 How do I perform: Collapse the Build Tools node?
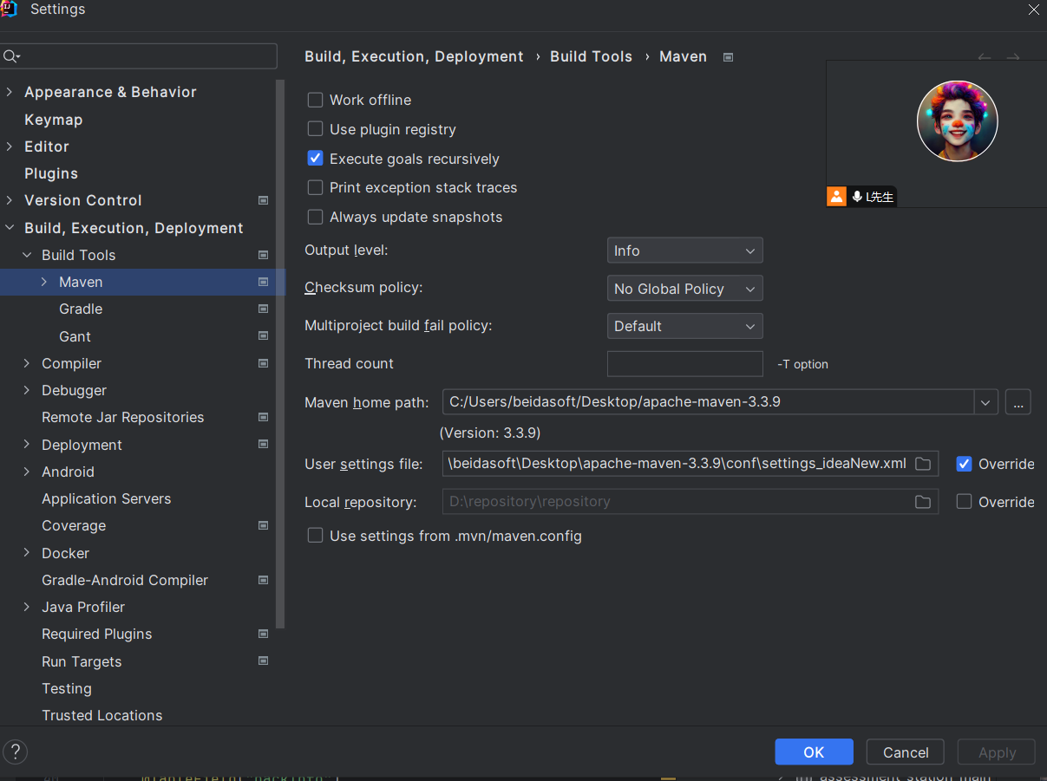click(27, 255)
